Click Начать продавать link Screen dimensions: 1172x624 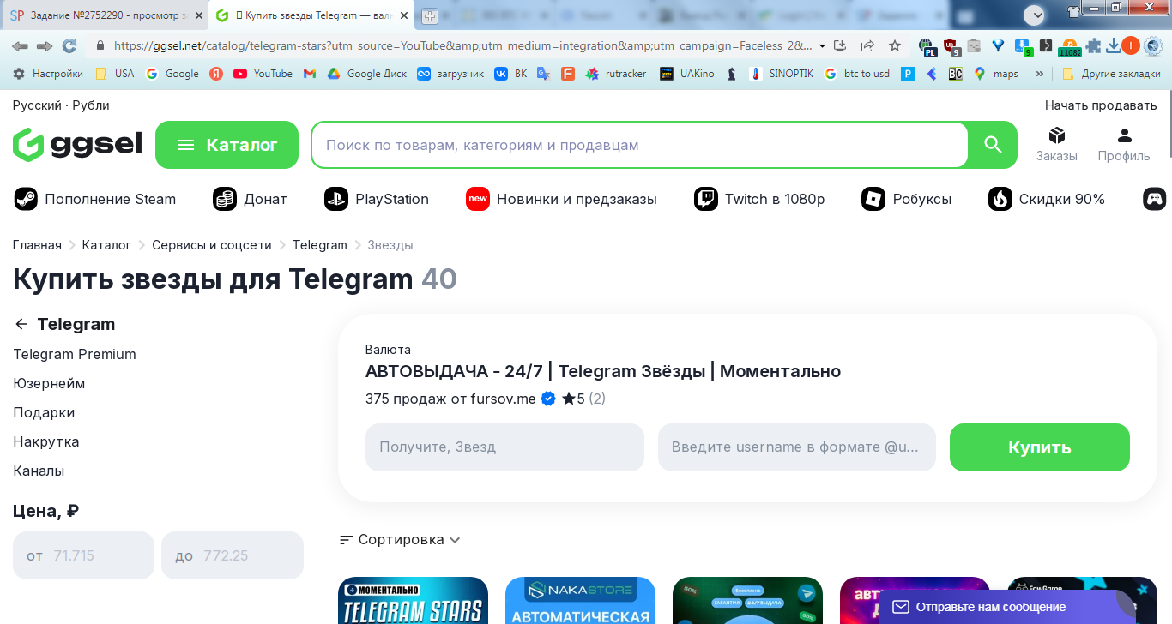pyautogui.click(x=1101, y=105)
